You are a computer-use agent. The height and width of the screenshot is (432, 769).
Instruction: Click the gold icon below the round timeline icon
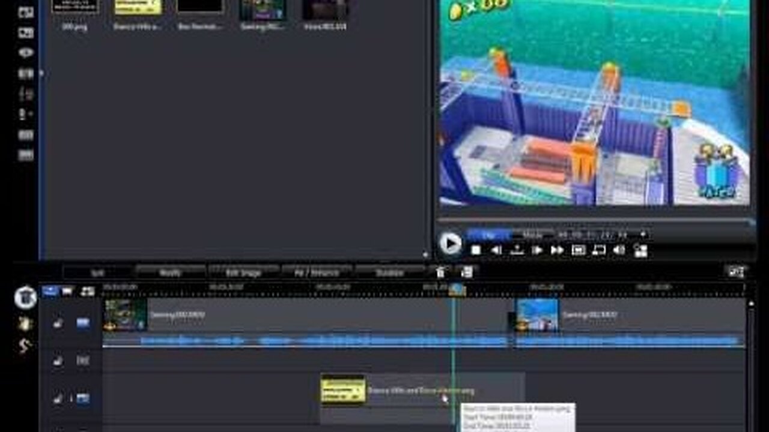[25, 324]
